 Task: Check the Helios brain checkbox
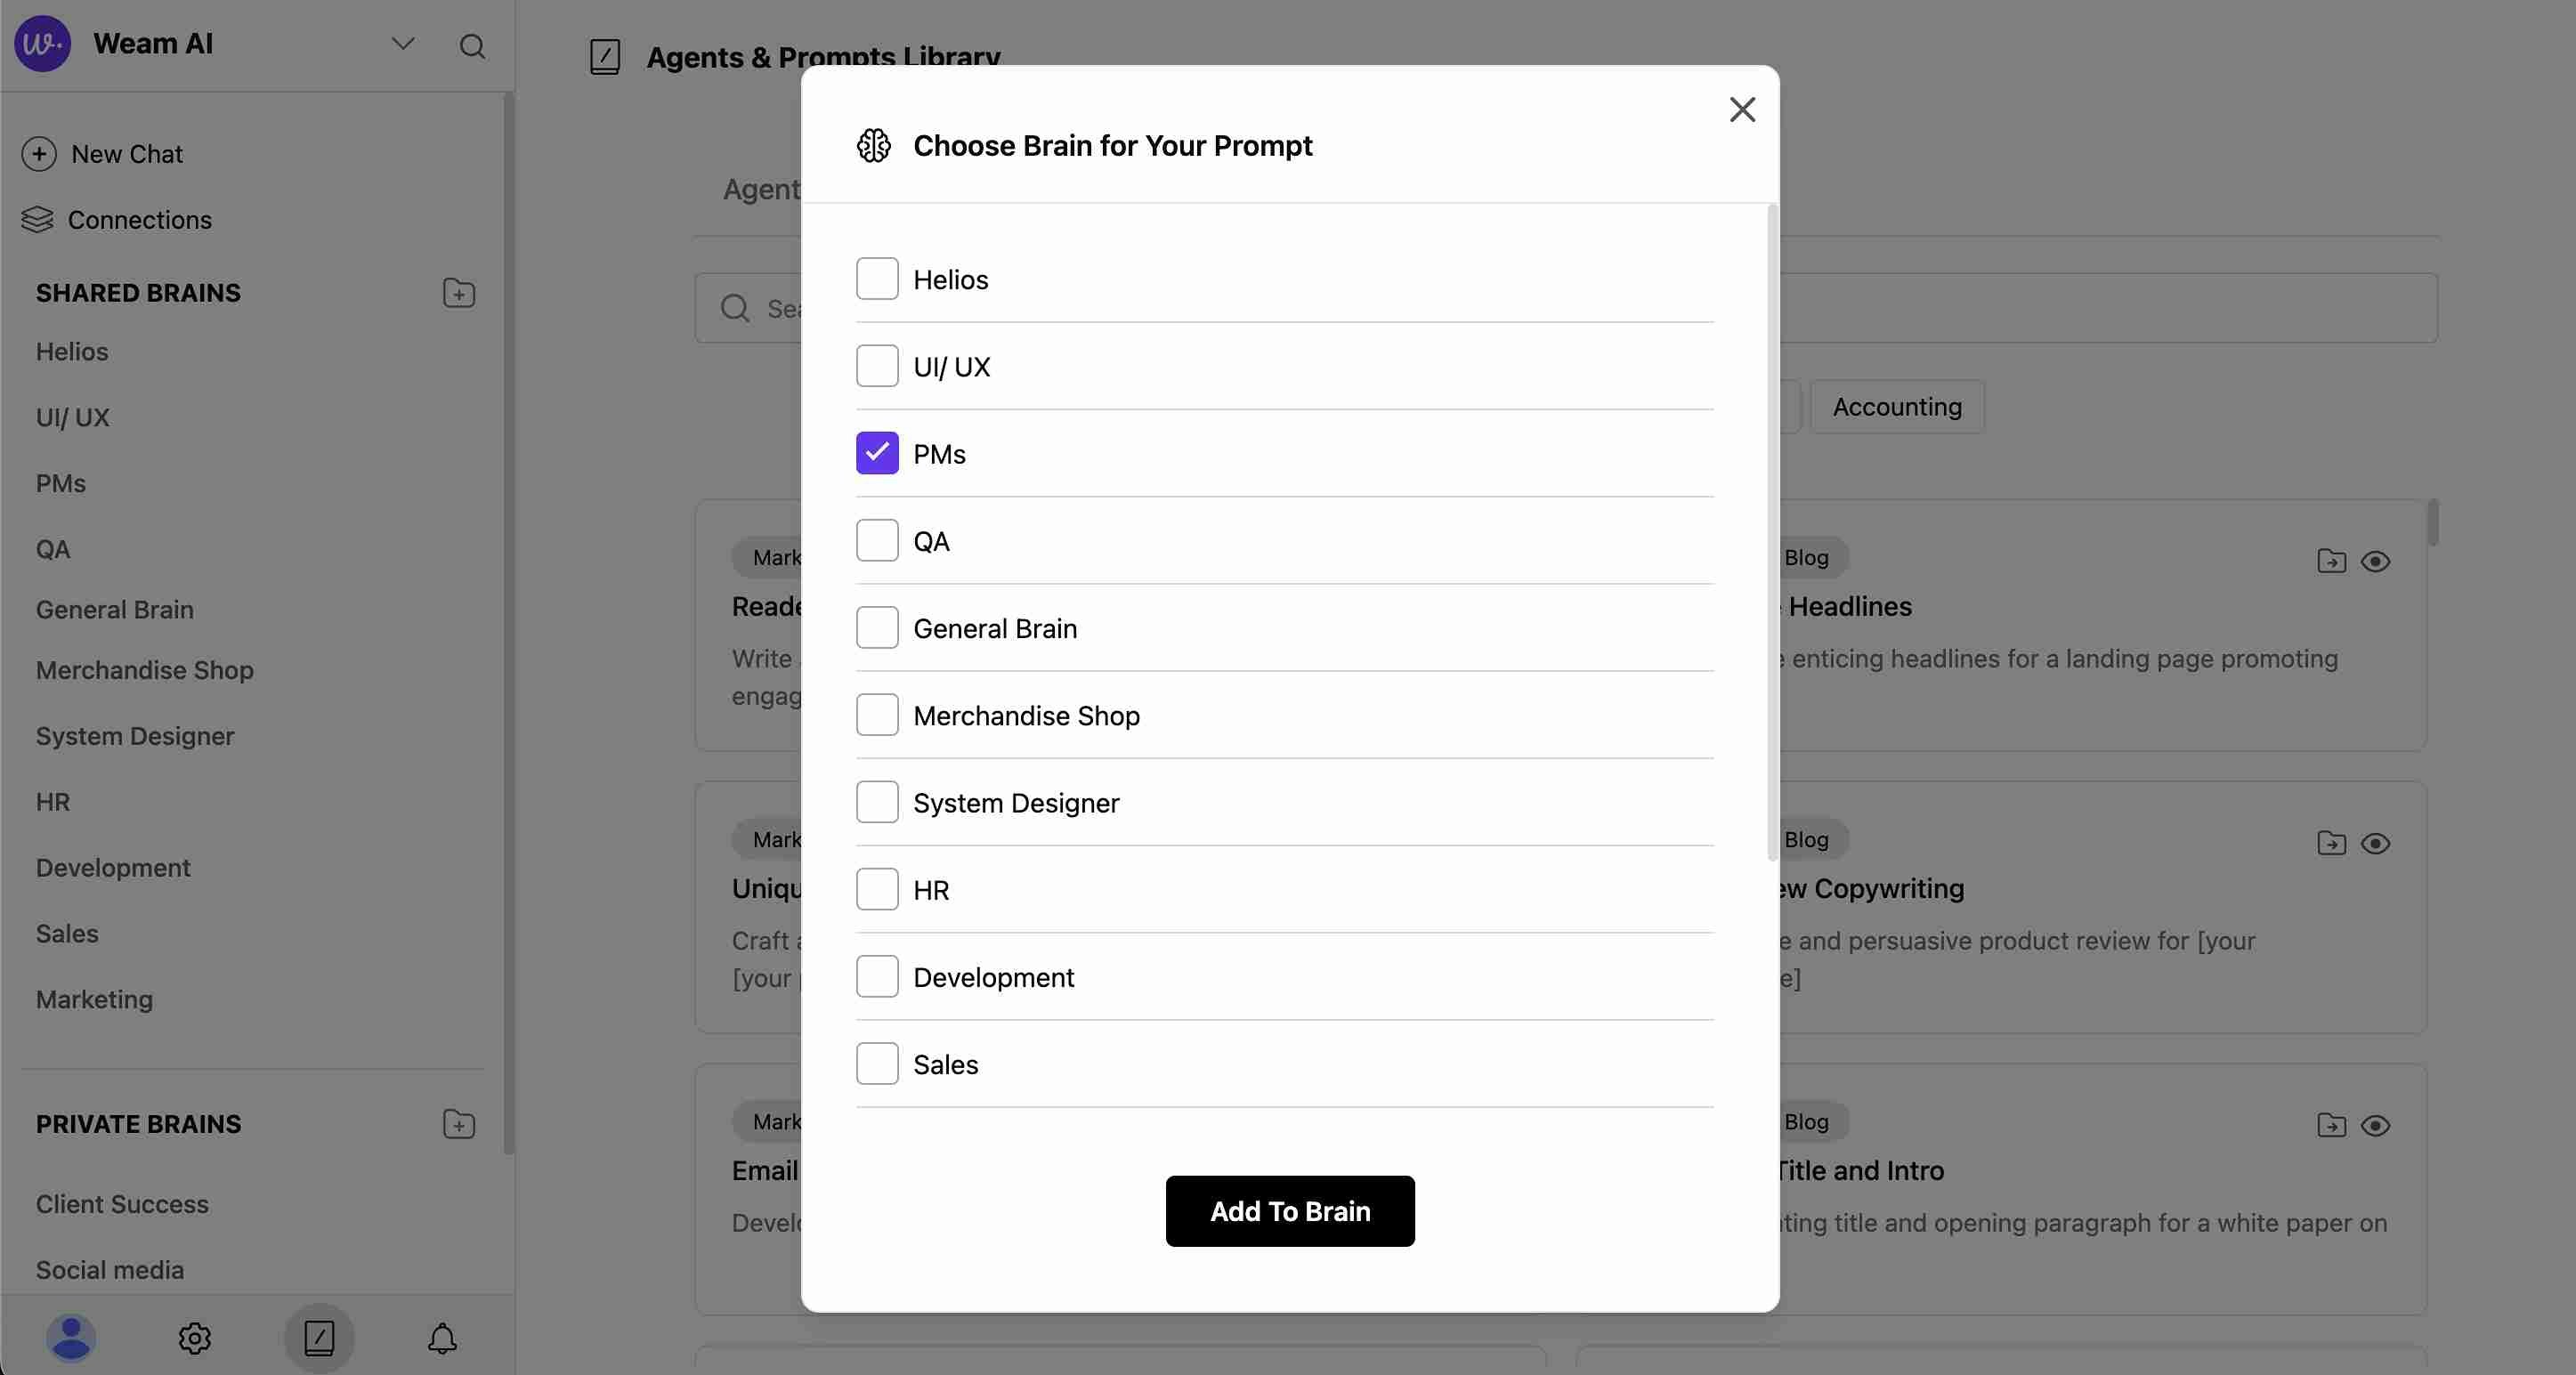coord(877,279)
